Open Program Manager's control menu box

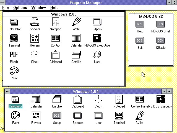click(x=2, y=2)
